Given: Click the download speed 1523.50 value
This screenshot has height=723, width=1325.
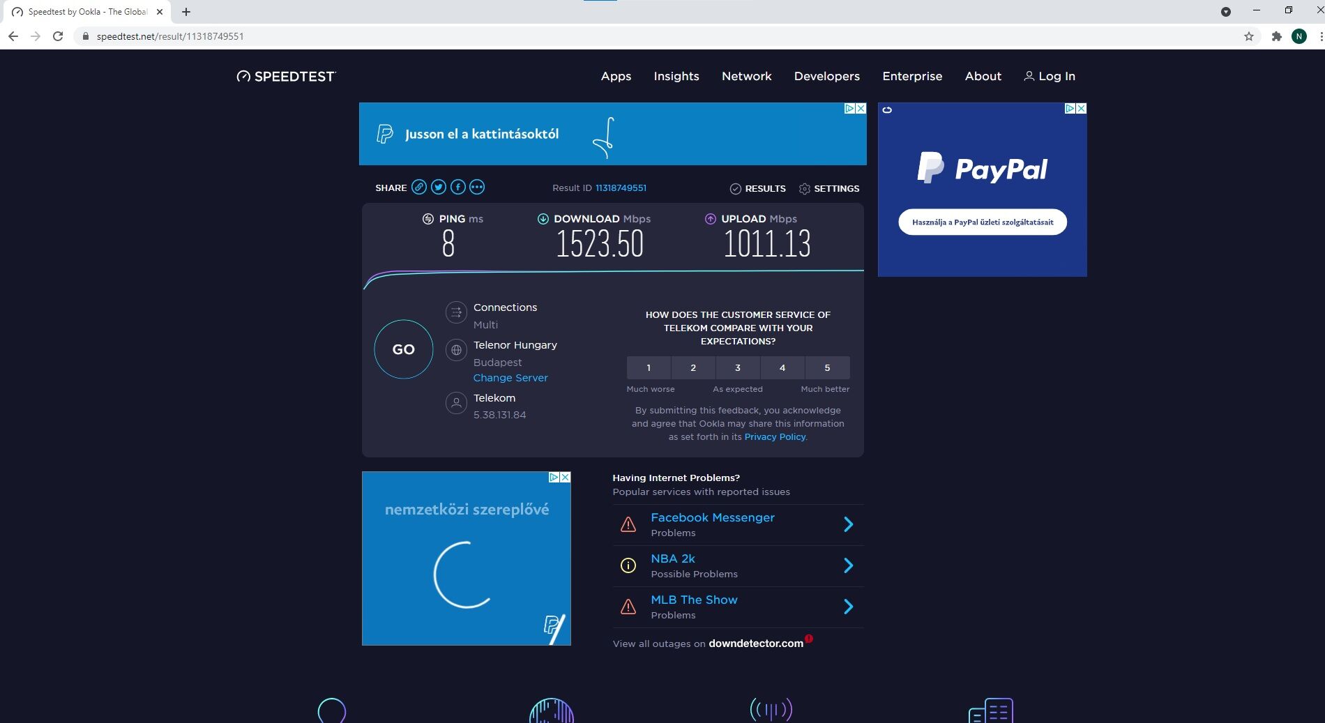Looking at the screenshot, I should point(600,244).
